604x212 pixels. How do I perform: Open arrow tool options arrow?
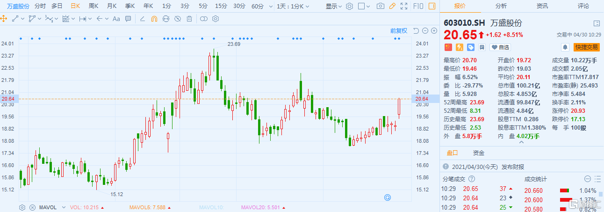107,19
